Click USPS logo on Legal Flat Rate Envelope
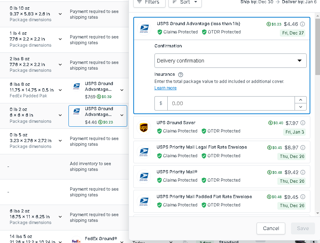 144,152
